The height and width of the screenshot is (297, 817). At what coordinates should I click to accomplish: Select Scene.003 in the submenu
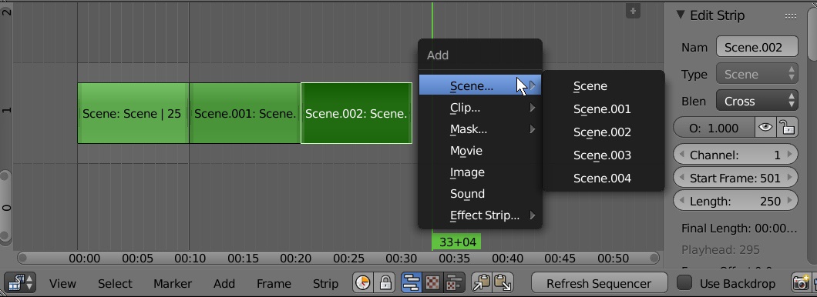(x=604, y=155)
